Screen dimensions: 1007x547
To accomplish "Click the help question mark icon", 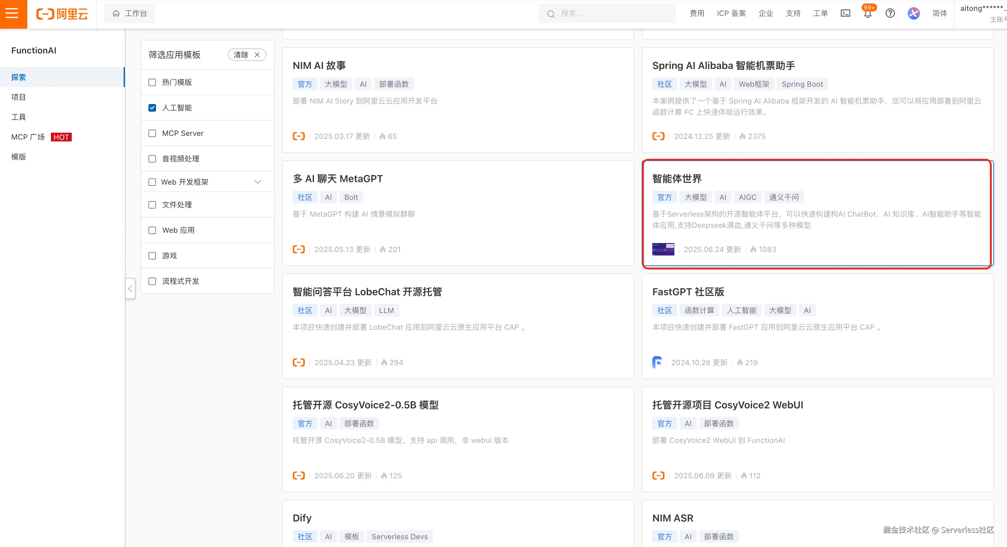I will pos(890,13).
